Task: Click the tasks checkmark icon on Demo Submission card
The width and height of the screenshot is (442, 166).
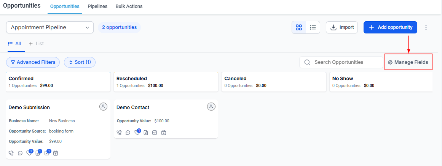Action: click(47, 153)
